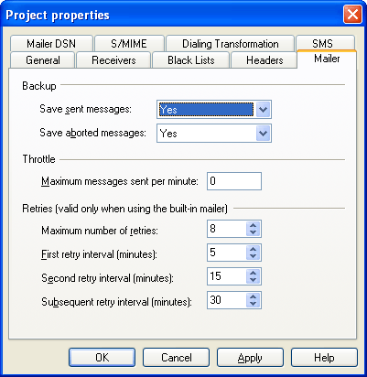Click the maximum messages per minute field
Image resolution: width=367 pixels, height=377 pixels.
234,181
